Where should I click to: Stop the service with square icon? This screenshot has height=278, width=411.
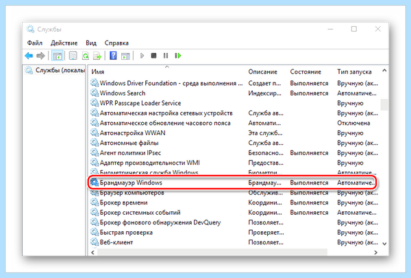(x=154, y=56)
